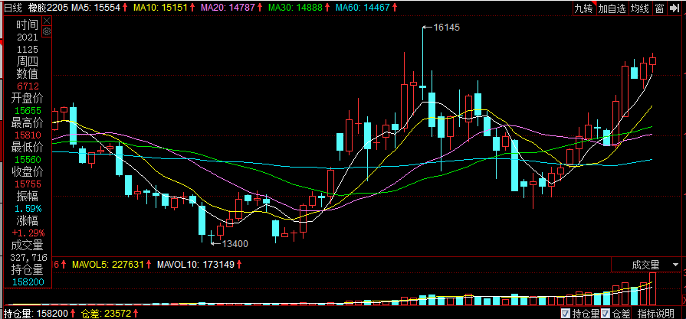Click the MAVOL5: 227631 value
Image resolution: width=686 pixels, height=319 pixels.
coord(108,264)
